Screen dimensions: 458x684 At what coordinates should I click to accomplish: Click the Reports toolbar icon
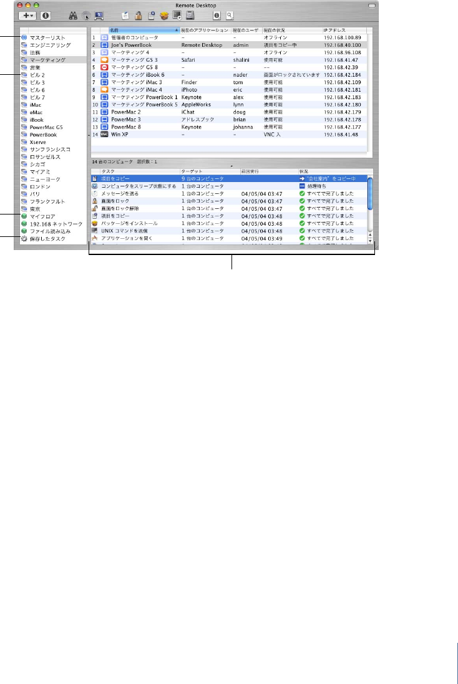click(190, 16)
